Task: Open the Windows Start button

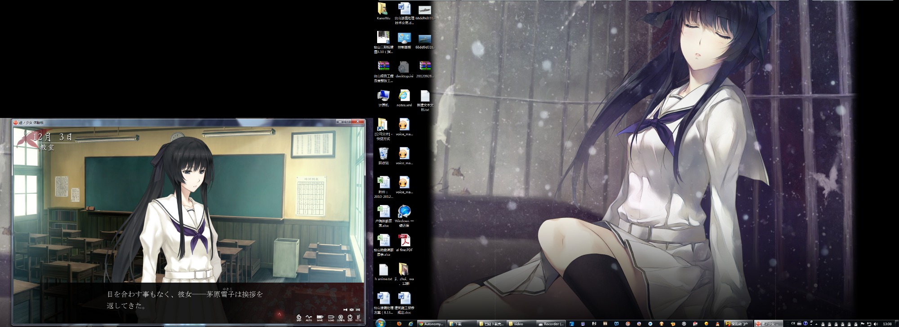Action: [x=380, y=323]
